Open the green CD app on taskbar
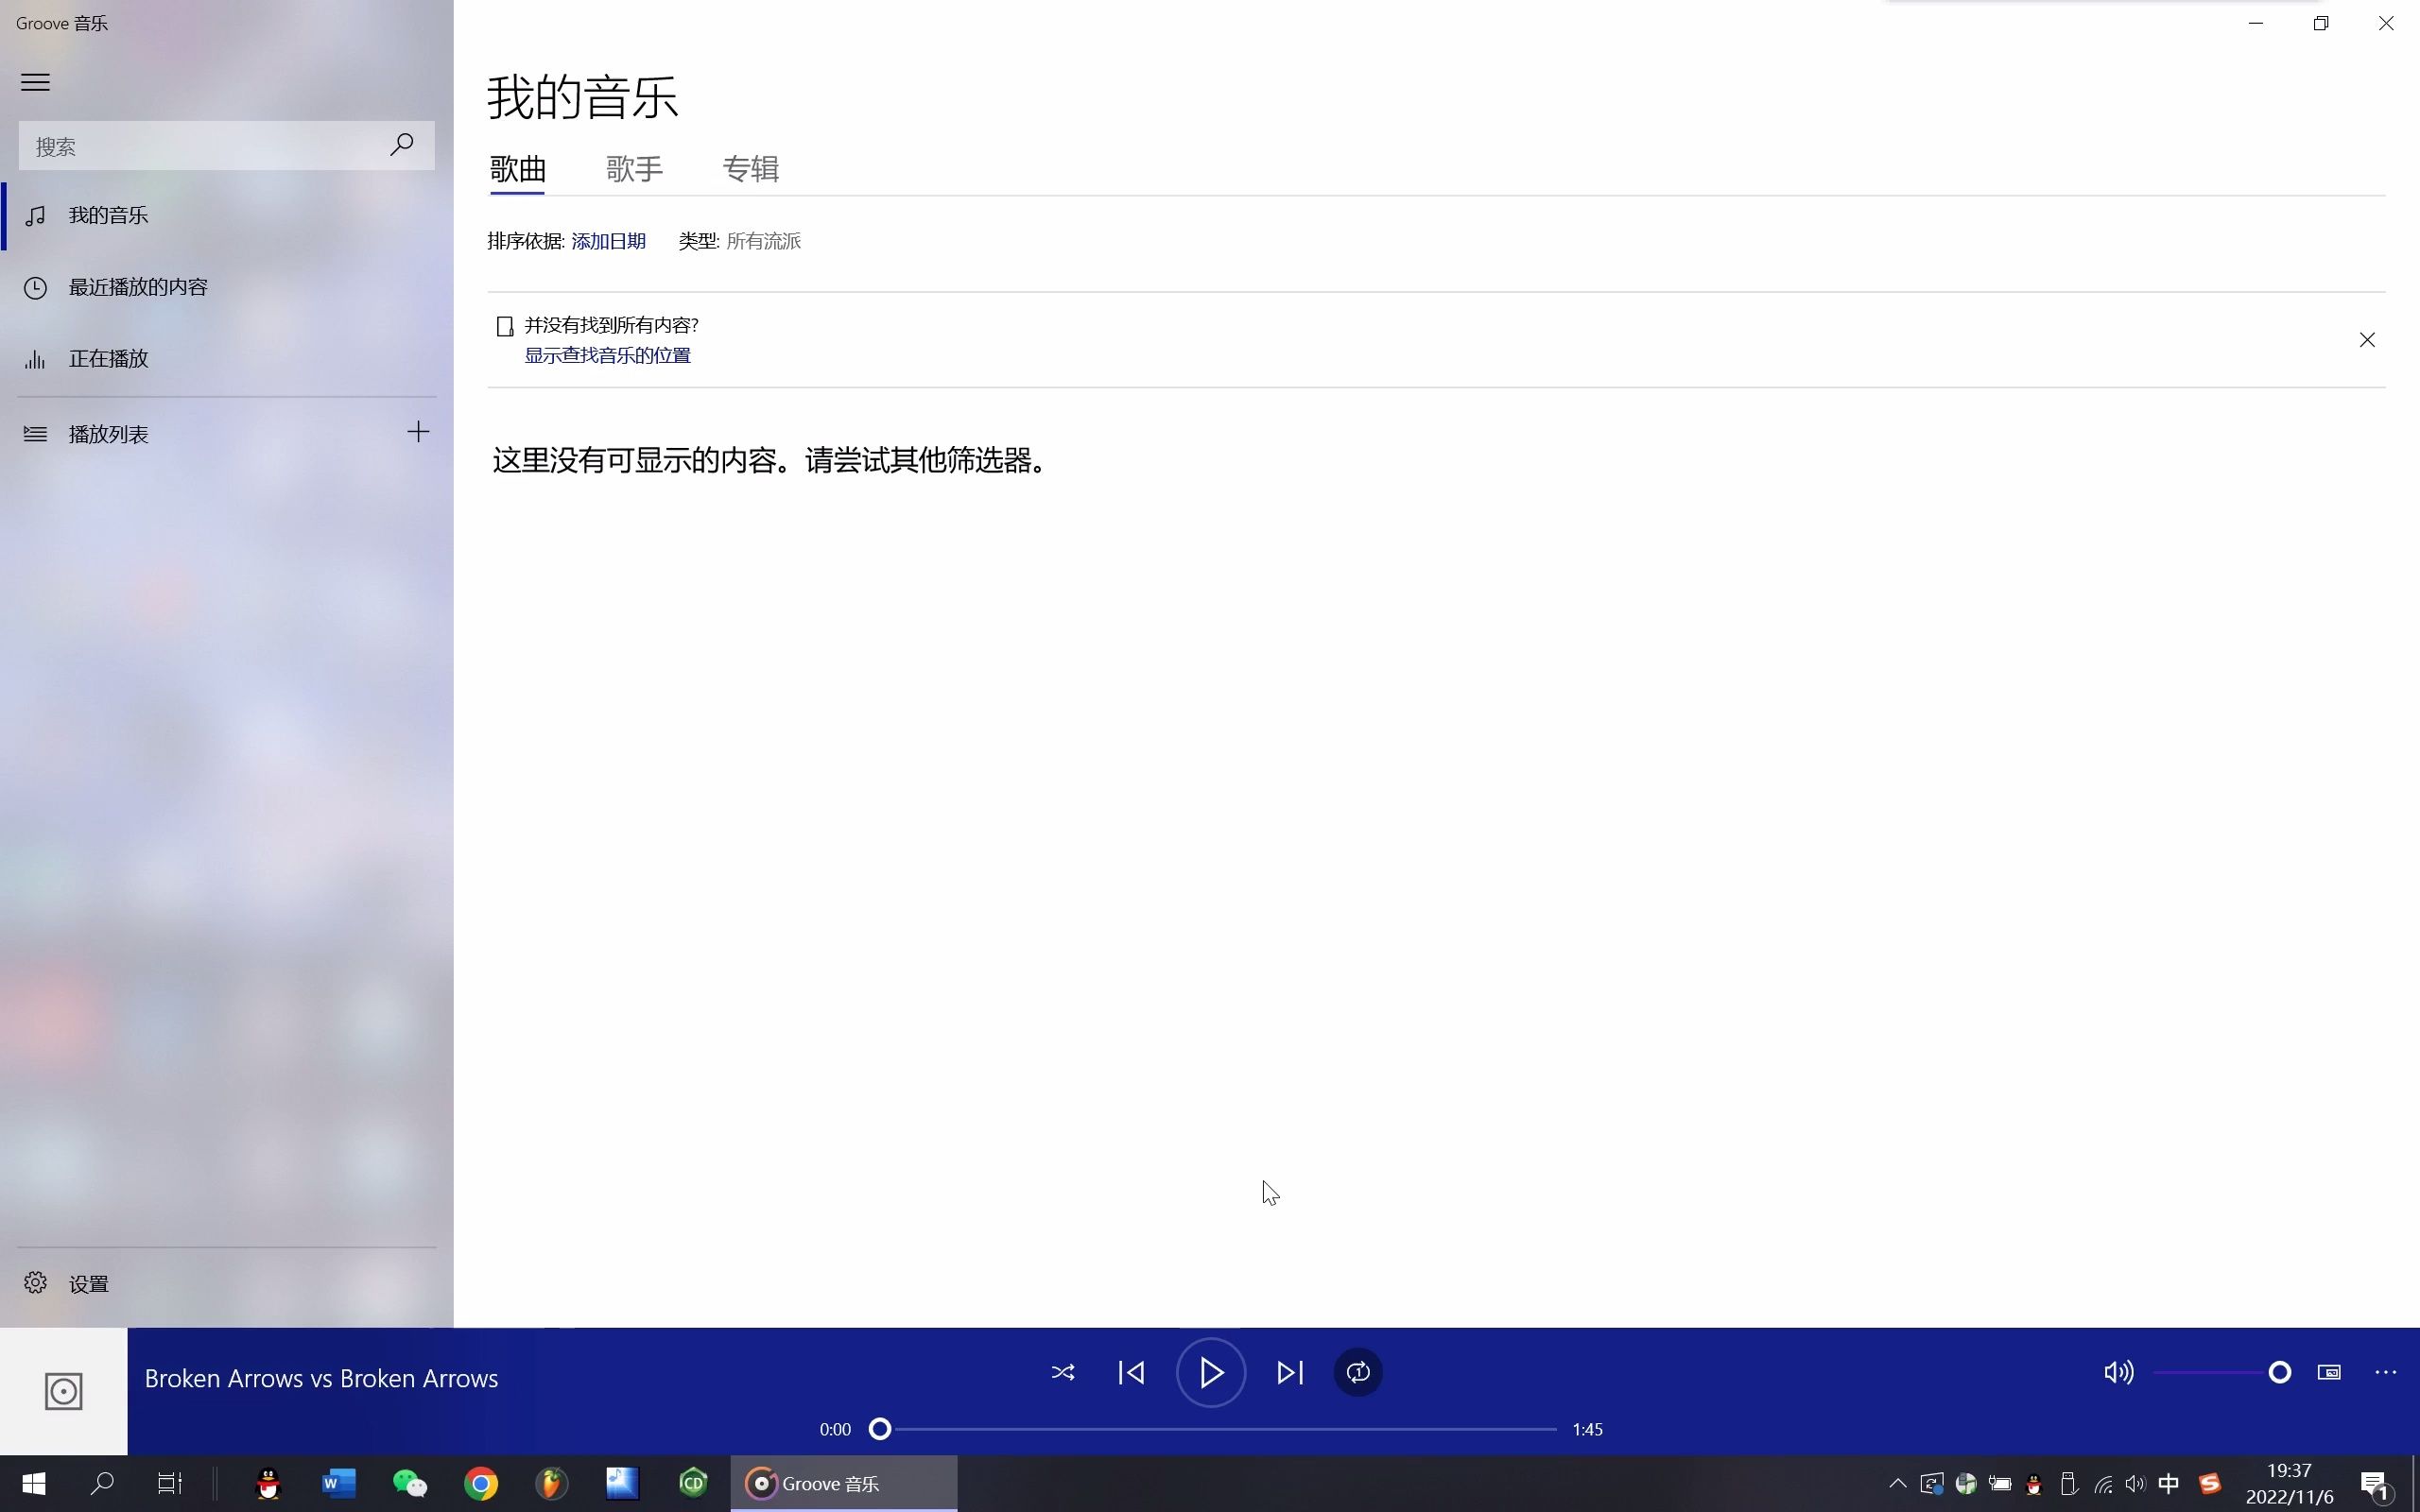2420x1512 pixels. pos(693,1483)
